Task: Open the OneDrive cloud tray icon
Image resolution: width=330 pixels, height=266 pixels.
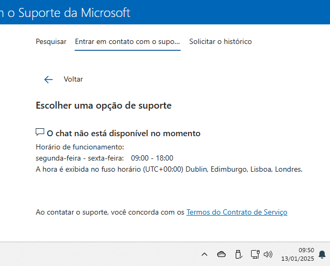Action: click(x=221, y=254)
